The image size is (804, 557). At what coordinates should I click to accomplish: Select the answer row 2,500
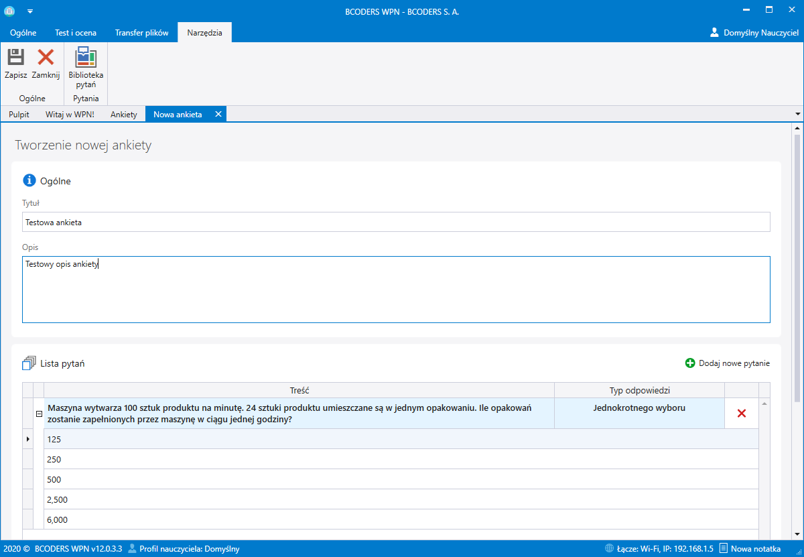401,499
